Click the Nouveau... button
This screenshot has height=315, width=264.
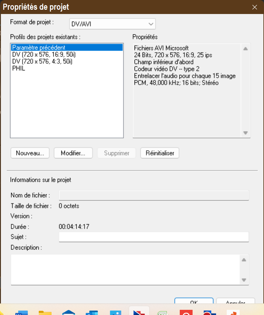tap(30, 153)
